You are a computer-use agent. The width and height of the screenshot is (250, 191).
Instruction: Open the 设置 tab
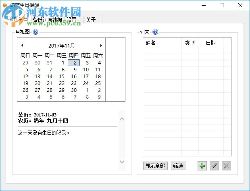click(x=71, y=20)
